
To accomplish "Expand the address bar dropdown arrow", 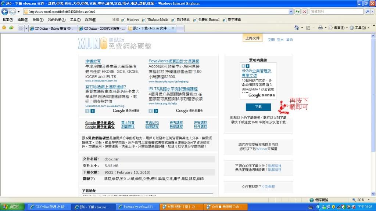I will click(291, 12).
